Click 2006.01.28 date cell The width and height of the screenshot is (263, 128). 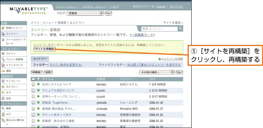point(156,103)
